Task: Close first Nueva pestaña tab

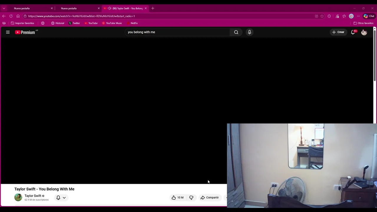Action: click(52, 8)
